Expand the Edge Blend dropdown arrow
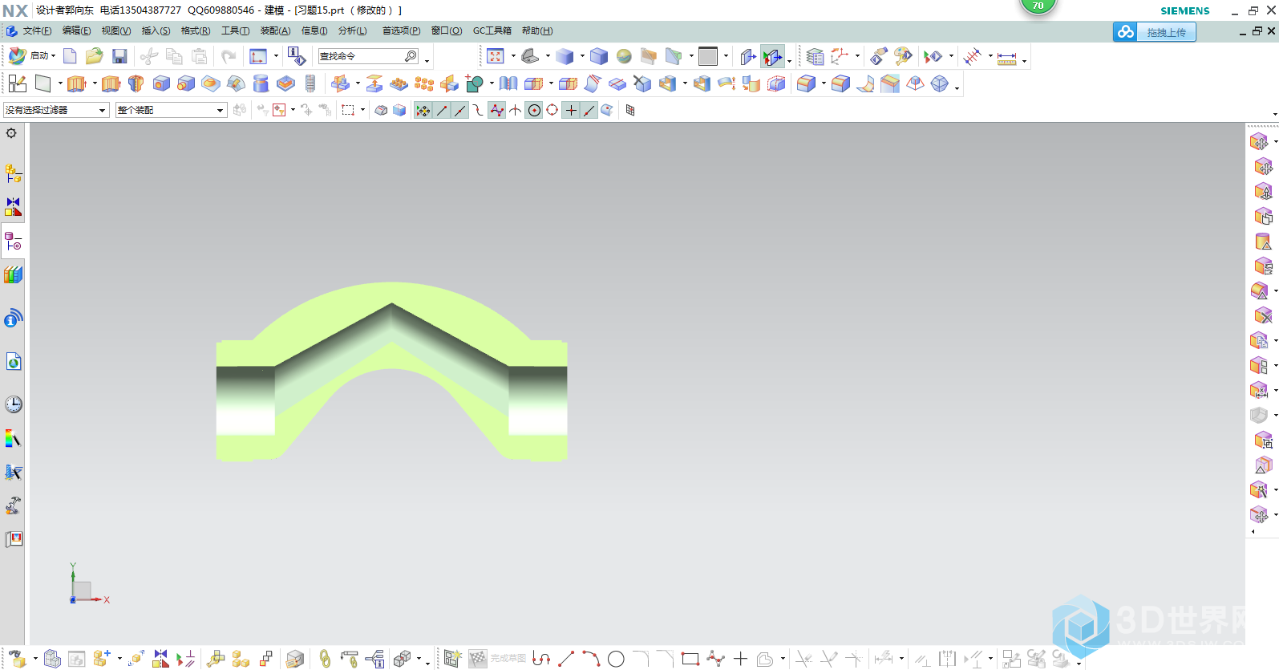This screenshot has width=1279, height=670. point(824,83)
